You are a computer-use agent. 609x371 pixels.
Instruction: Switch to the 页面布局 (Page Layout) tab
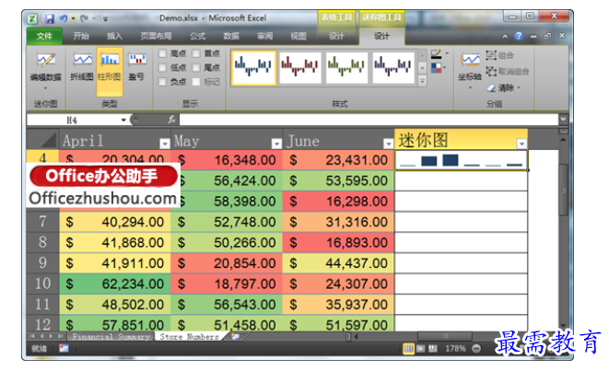(156, 36)
